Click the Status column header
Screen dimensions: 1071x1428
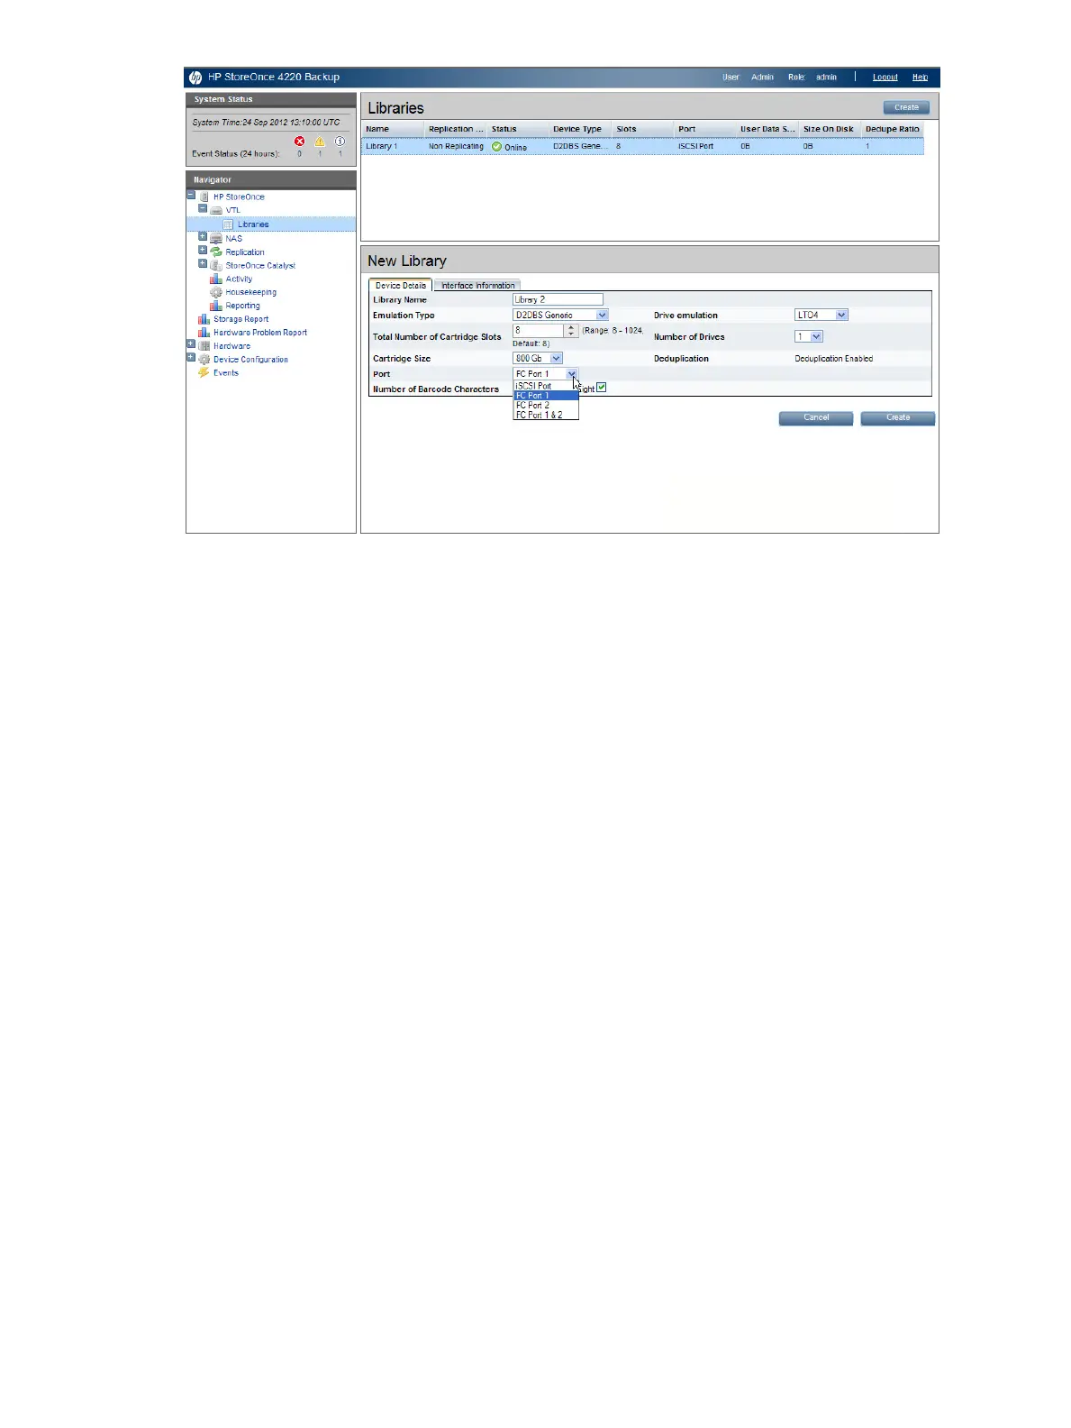[x=518, y=129]
